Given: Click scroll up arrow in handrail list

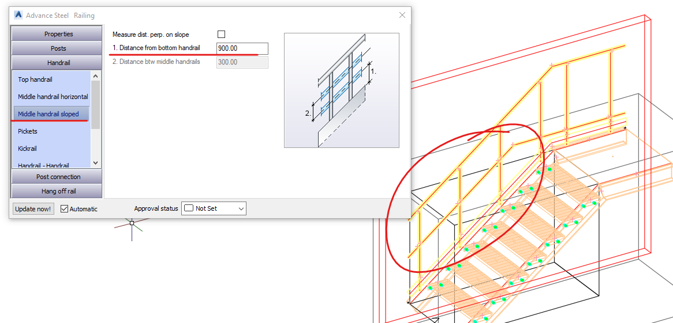Looking at the screenshot, I should pyautogui.click(x=95, y=76).
